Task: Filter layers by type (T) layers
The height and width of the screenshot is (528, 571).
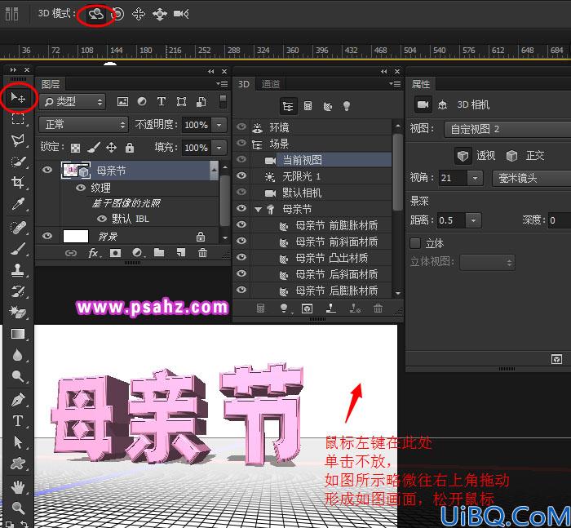Action: tap(162, 102)
